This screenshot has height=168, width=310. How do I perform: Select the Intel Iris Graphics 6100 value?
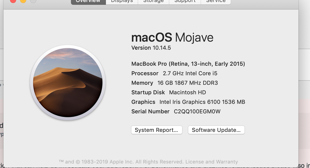[202, 102]
